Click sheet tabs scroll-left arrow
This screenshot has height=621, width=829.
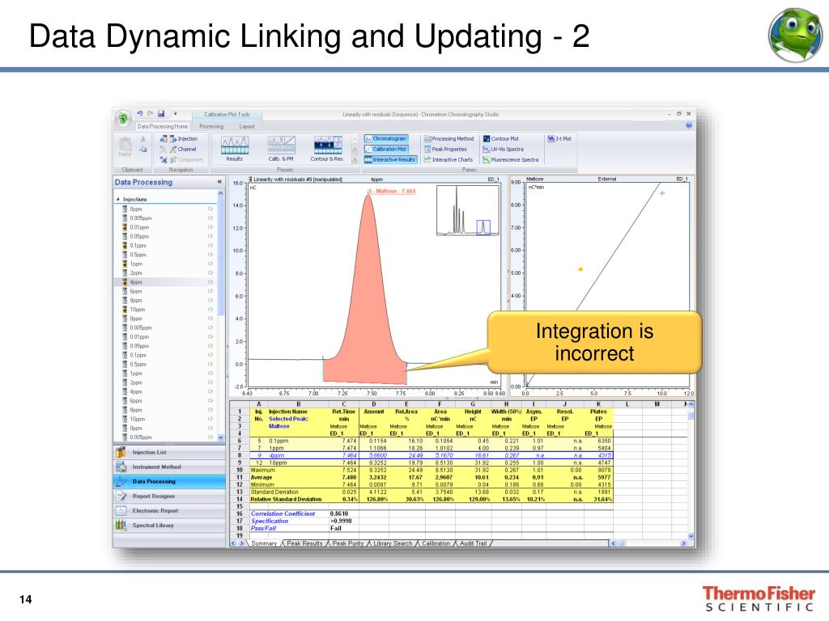(234, 543)
